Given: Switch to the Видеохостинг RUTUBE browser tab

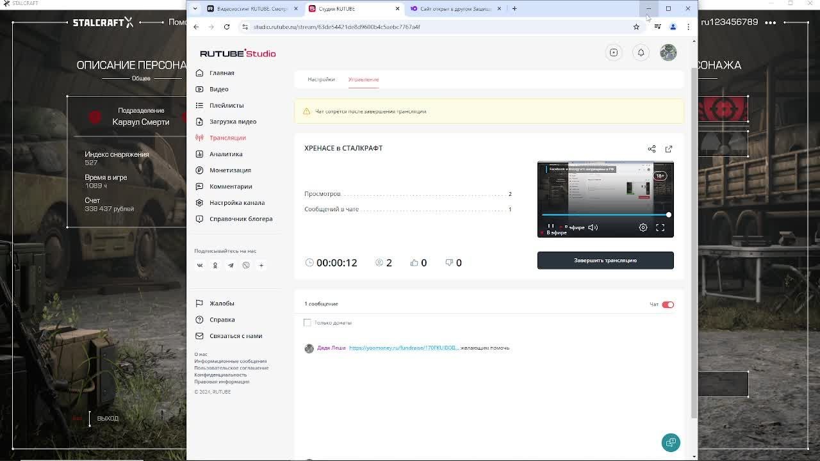Looking at the screenshot, I should click(x=252, y=9).
